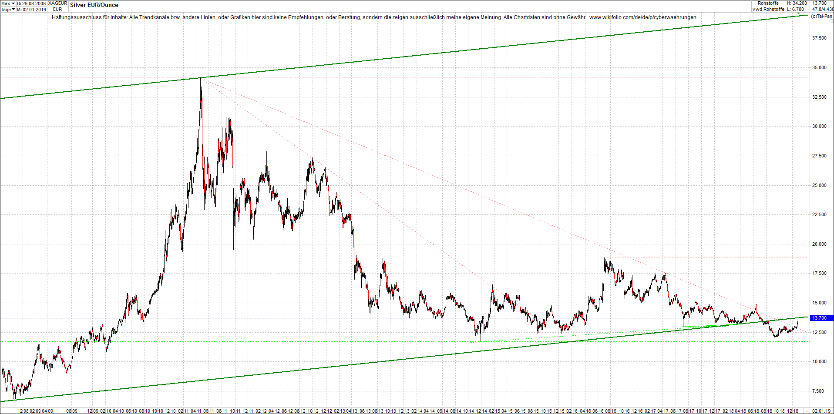
Task: Click the end date Mi 02.01.2019
Action: pyautogui.click(x=31, y=10)
